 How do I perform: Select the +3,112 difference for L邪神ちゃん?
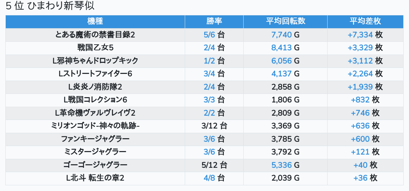point(360,61)
